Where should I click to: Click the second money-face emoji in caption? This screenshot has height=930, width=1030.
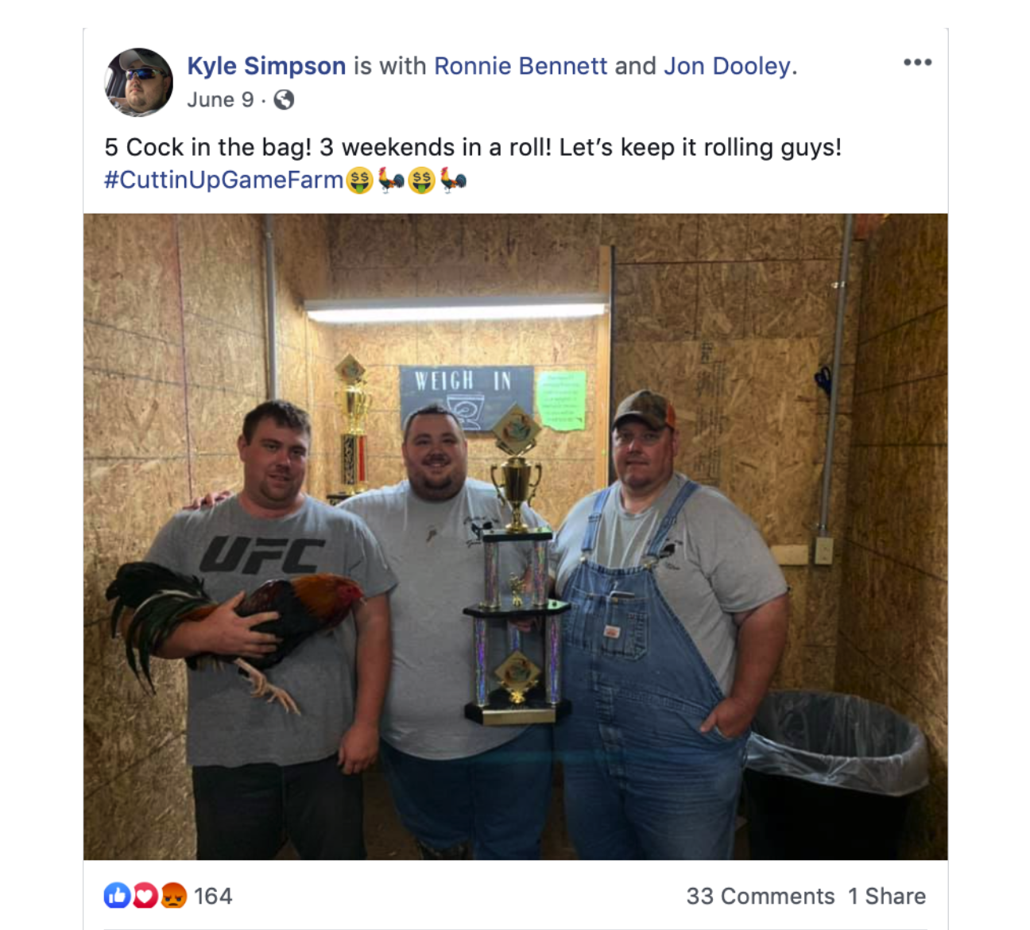click(x=421, y=180)
